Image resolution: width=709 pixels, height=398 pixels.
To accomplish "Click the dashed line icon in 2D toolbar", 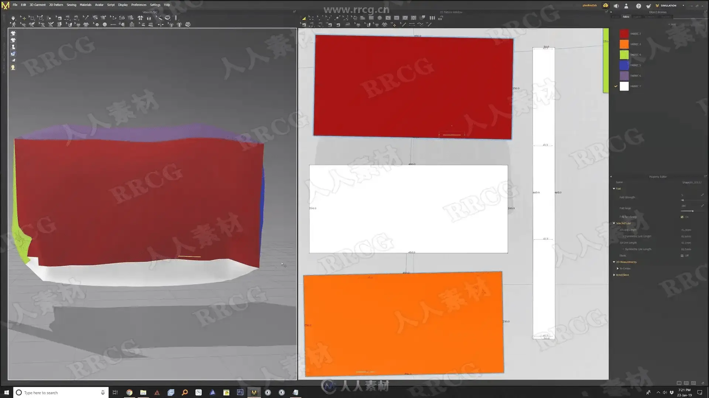I will coord(412,25).
